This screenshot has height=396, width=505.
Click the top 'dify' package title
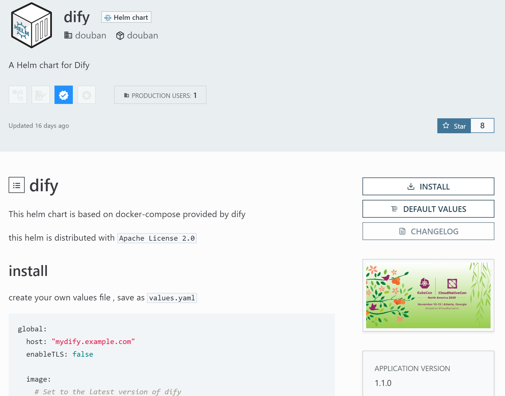[x=77, y=17]
